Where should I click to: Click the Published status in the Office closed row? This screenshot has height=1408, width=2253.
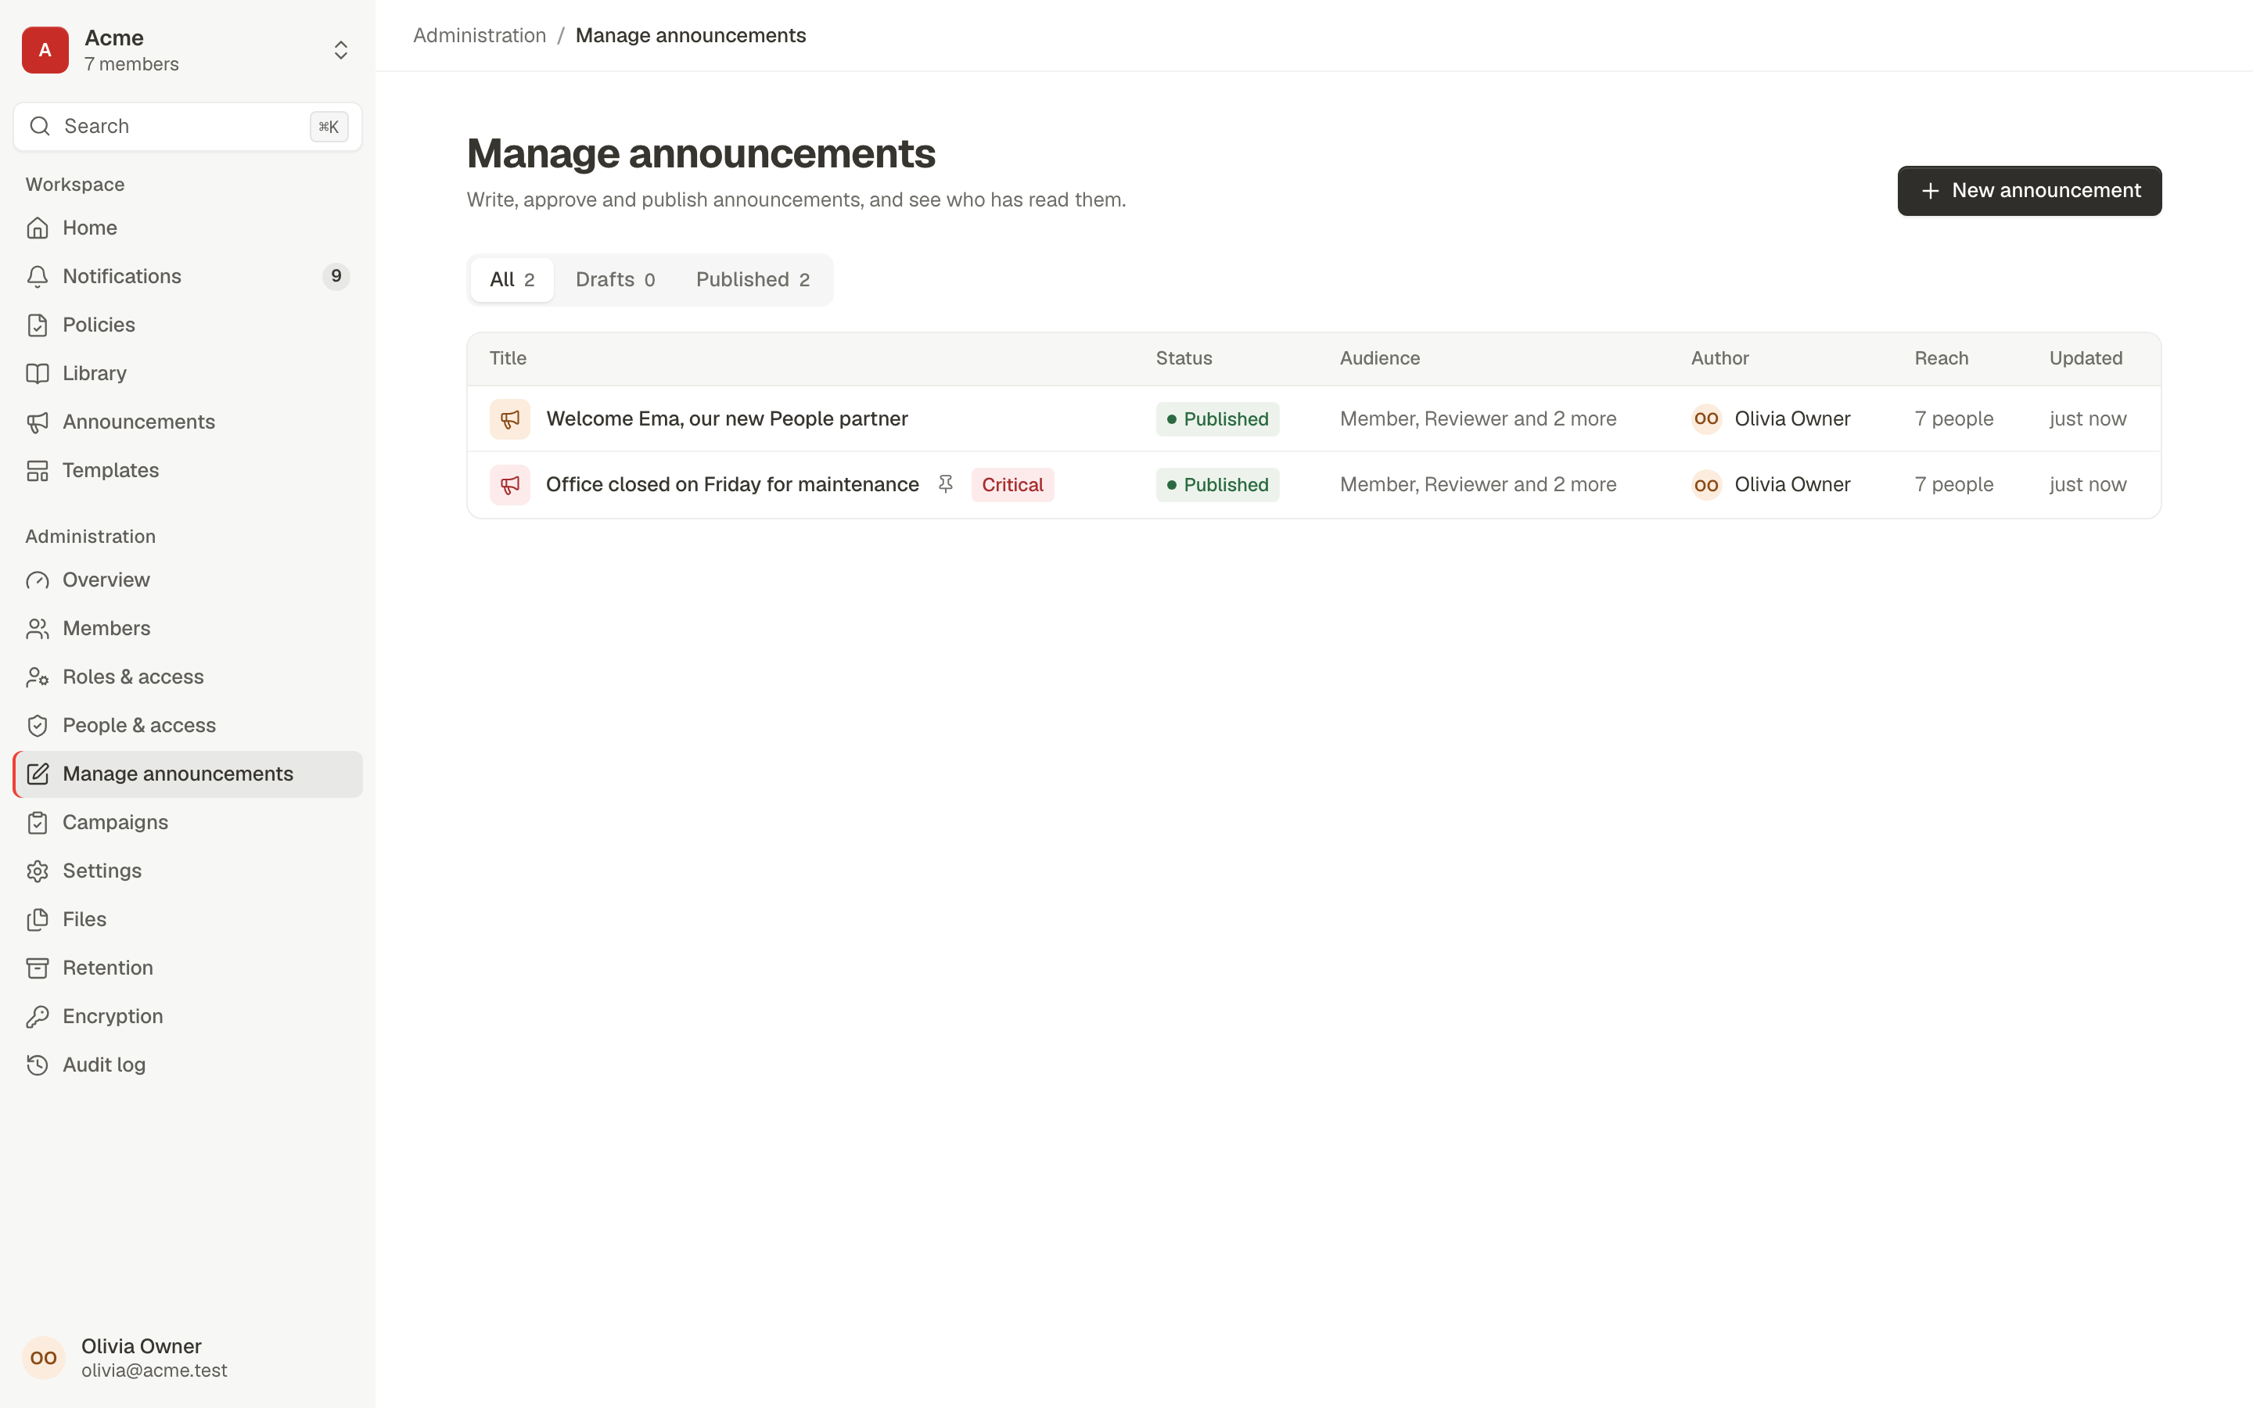[1218, 485]
